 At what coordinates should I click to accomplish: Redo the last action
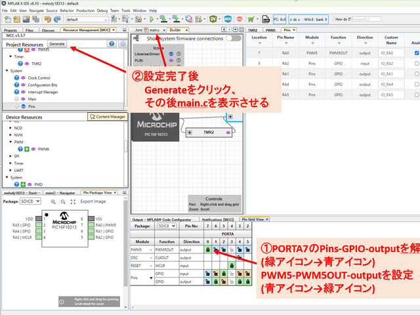pos(57,19)
